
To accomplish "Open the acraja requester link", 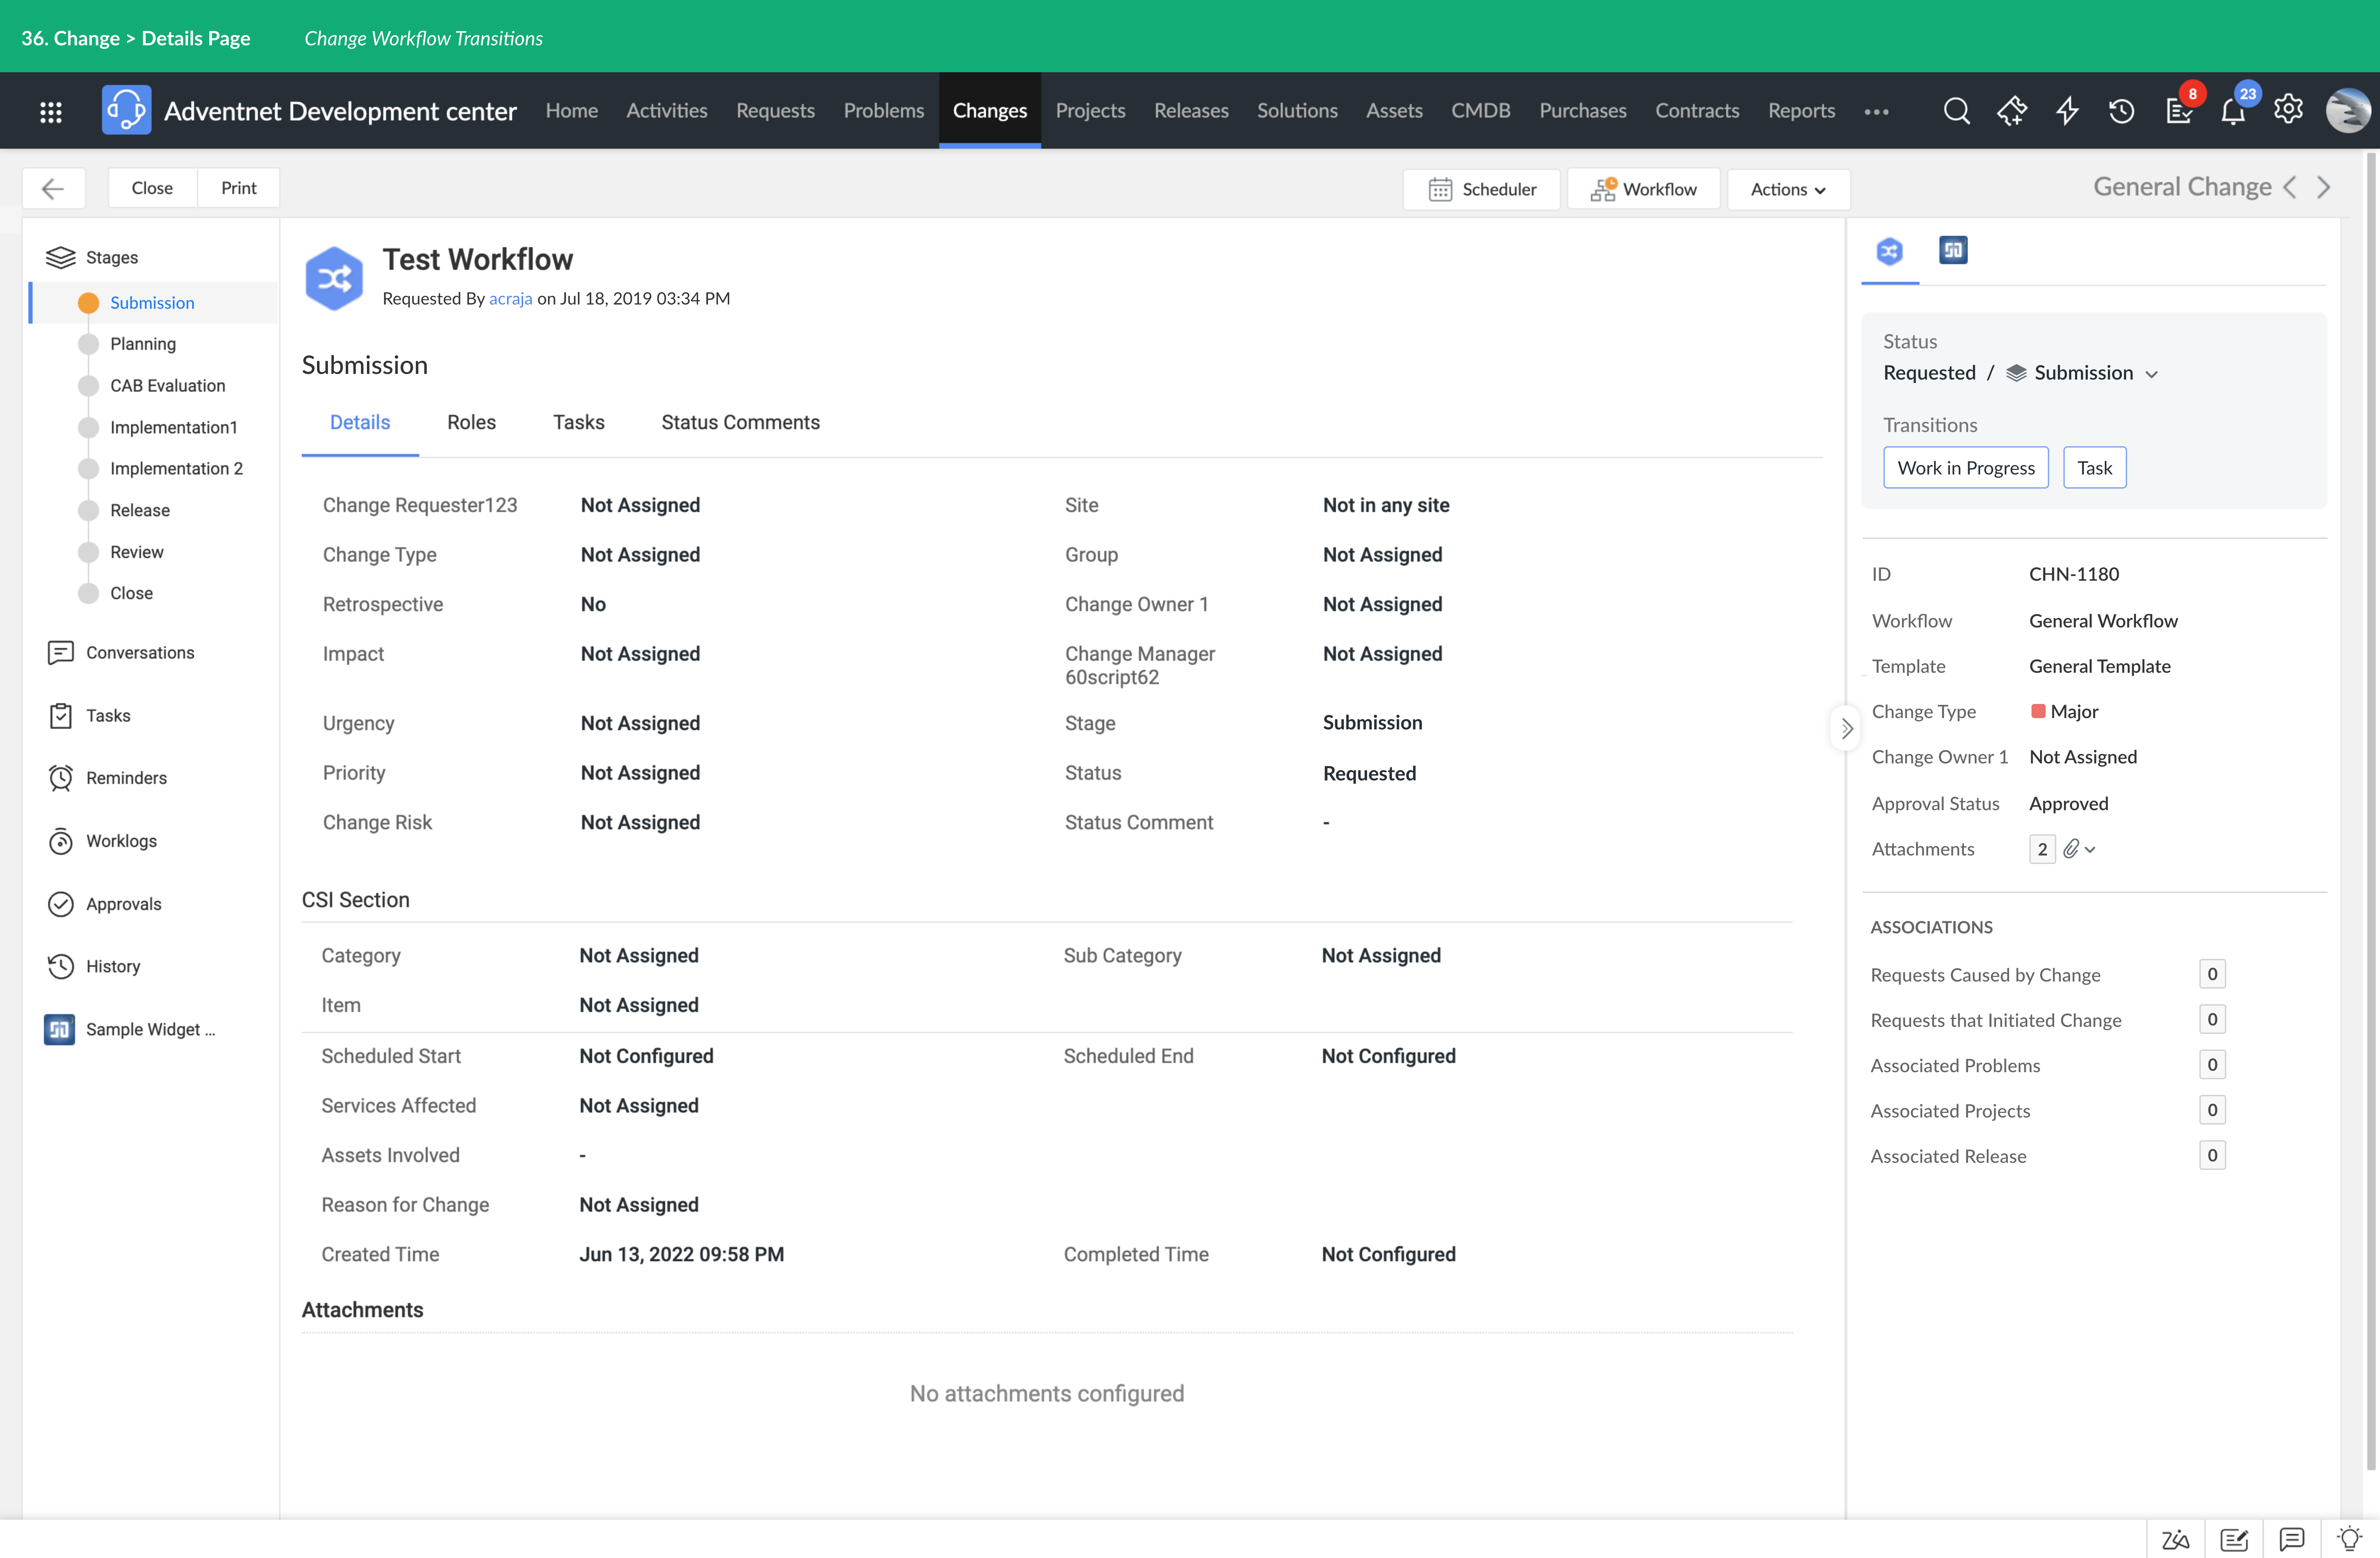I will pyautogui.click(x=510, y=299).
